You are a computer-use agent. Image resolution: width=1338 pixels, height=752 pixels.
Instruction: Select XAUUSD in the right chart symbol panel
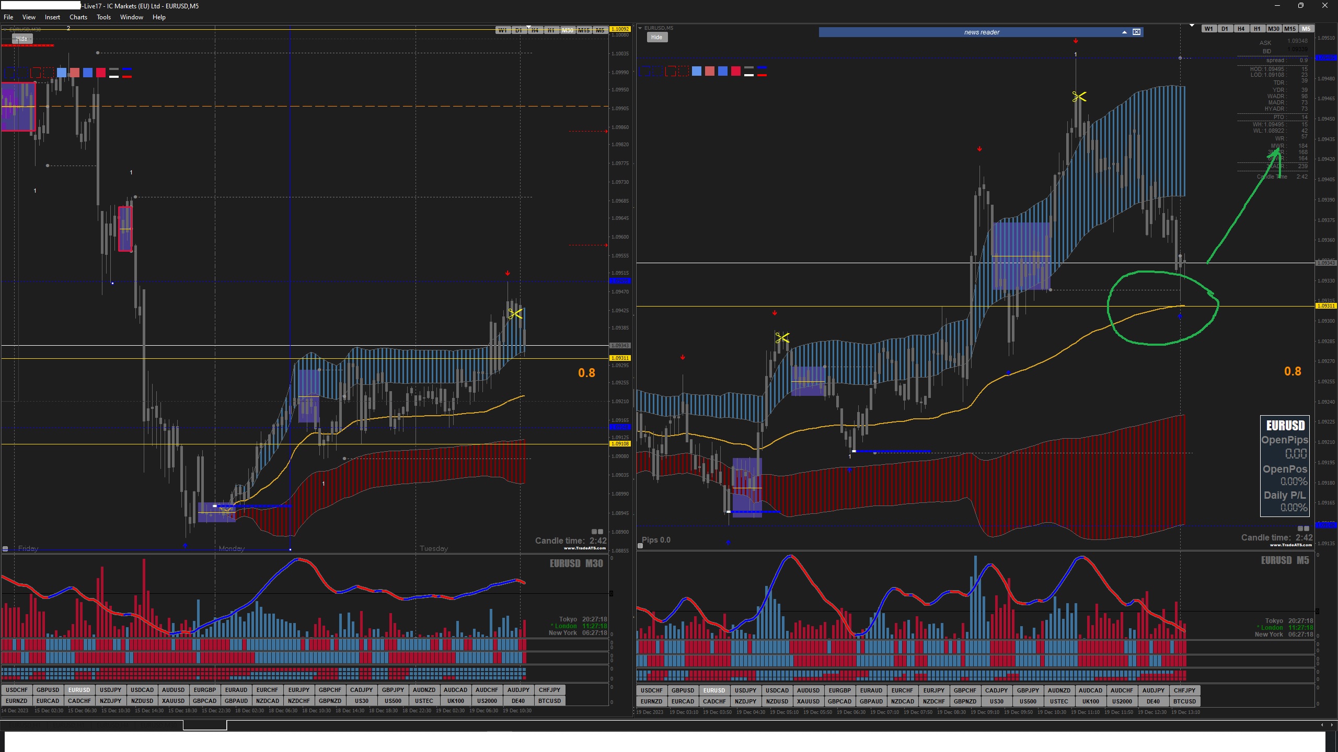[808, 701]
